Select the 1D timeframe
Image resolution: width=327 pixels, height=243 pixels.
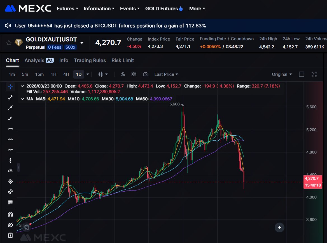79,74
